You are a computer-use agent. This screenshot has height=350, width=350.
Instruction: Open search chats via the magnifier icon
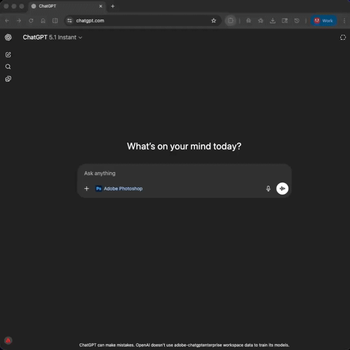tap(8, 67)
